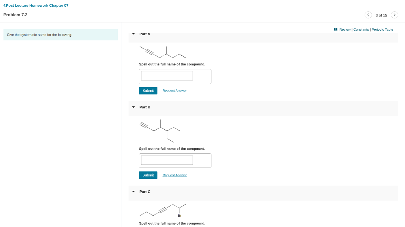Image resolution: width=405 pixels, height=227 pixels.
Task: Open the Constants reference
Action: [x=361, y=29]
